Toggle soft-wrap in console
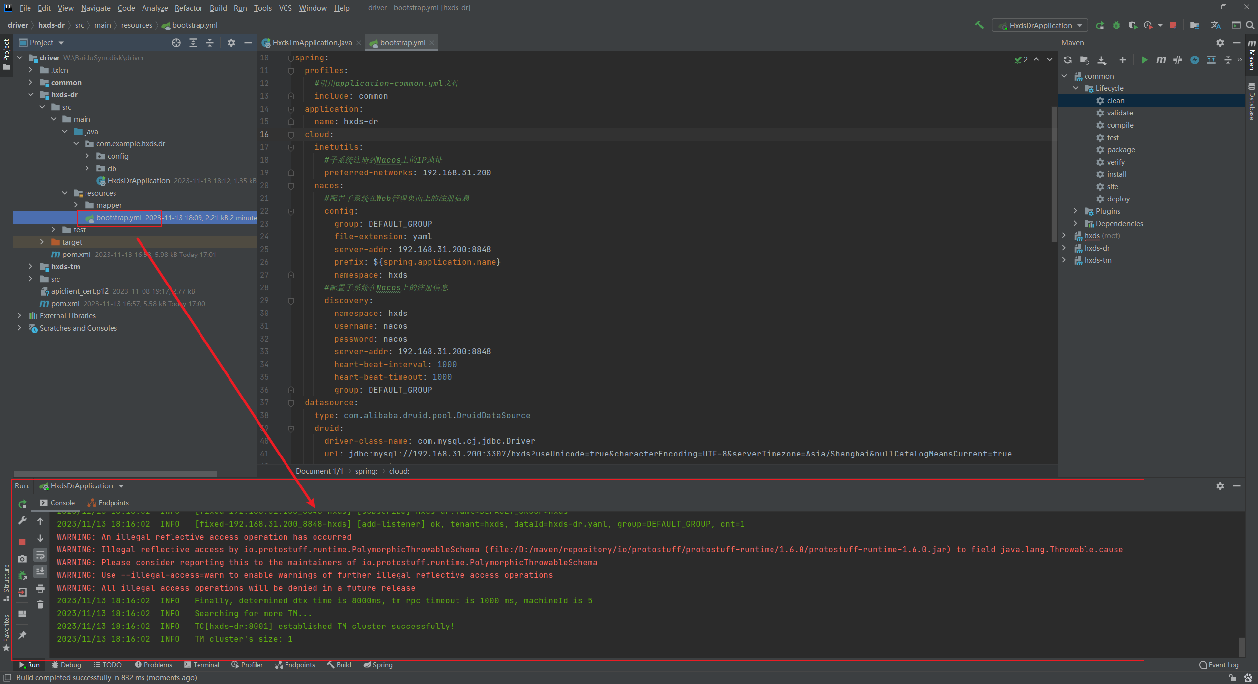 (40, 555)
